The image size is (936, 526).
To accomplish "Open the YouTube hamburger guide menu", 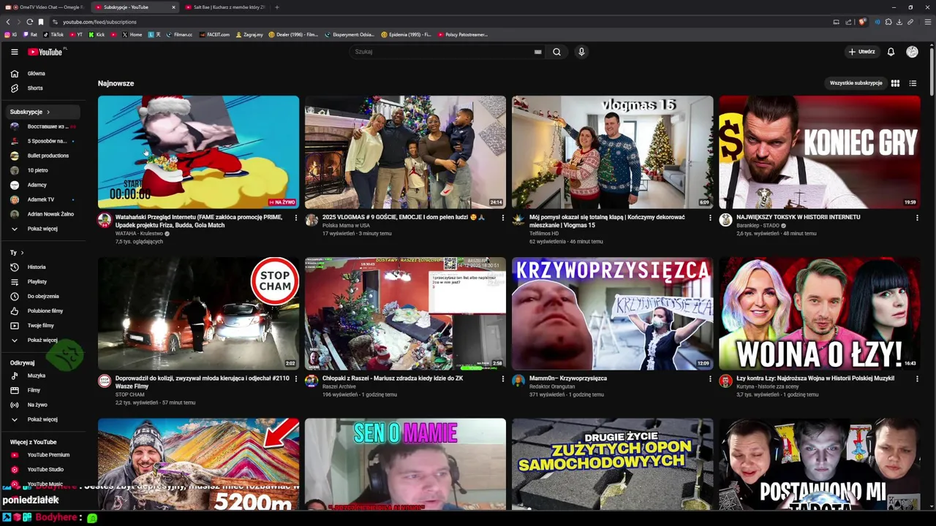I will [14, 52].
